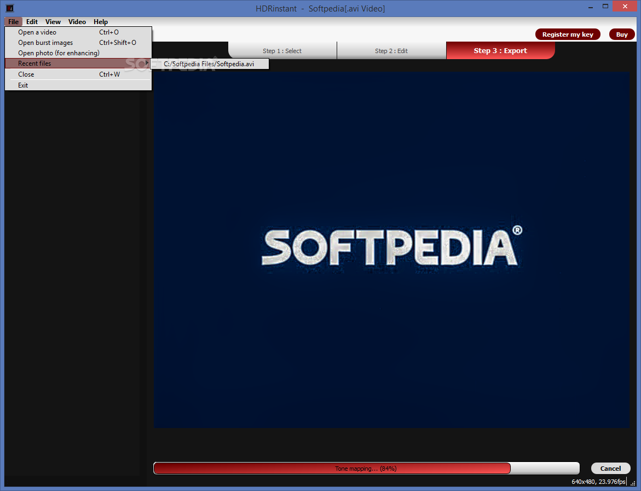Viewport: 641px width, 491px height.
Task: Switch to Step 2 : Edit tab
Action: (x=391, y=51)
